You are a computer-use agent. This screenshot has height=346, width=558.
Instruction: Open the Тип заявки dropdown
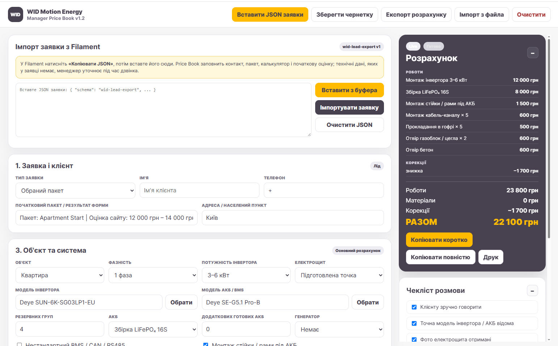point(75,191)
